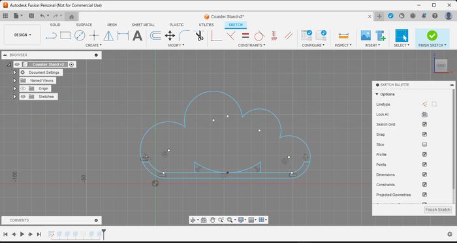Toggle the Constraints checkbox
The height and width of the screenshot is (243, 457).
tap(424, 185)
